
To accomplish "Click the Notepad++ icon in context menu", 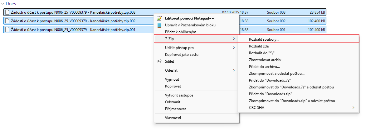I will pos(159,18).
